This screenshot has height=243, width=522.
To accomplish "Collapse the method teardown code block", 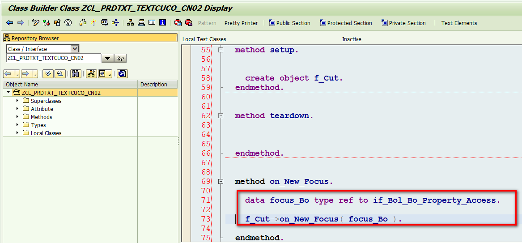I will (x=221, y=115).
